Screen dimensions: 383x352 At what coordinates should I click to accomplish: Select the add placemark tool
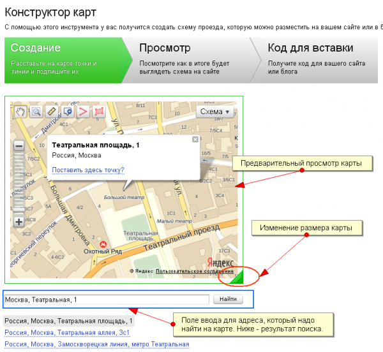[68, 112]
